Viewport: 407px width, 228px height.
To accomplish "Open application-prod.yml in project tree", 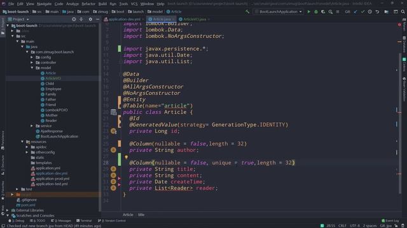I will [52, 179].
